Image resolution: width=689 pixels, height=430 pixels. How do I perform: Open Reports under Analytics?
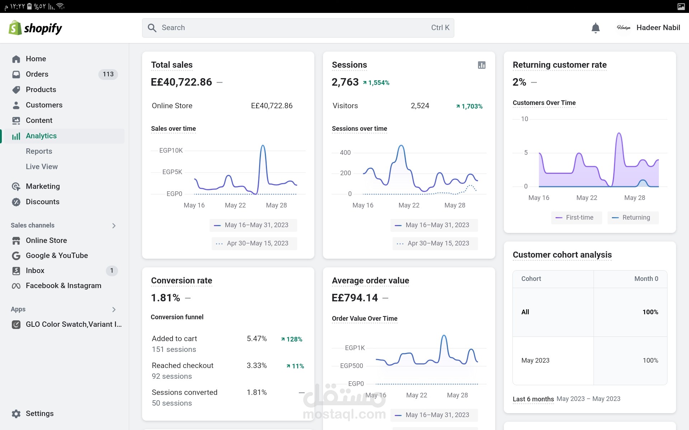(x=39, y=151)
